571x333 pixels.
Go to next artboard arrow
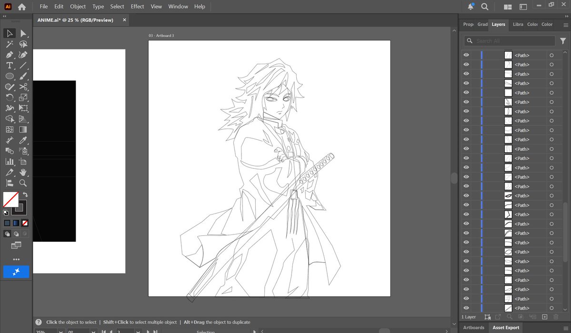(148, 332)
